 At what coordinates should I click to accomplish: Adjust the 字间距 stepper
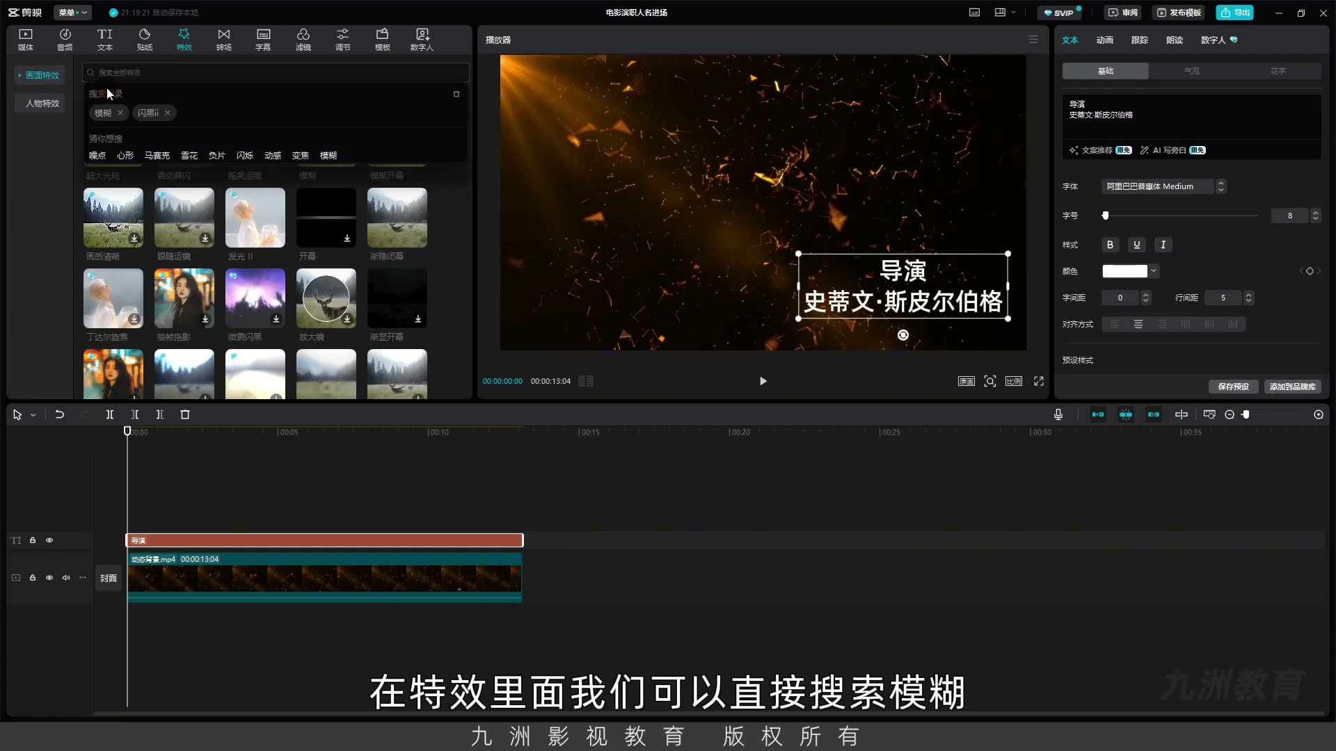1146,298
